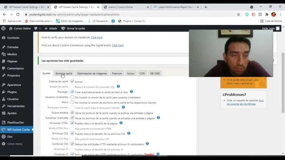Switch to DB (185) tab
This screenshot has width=285, height=160.
(x=155, y=73)
